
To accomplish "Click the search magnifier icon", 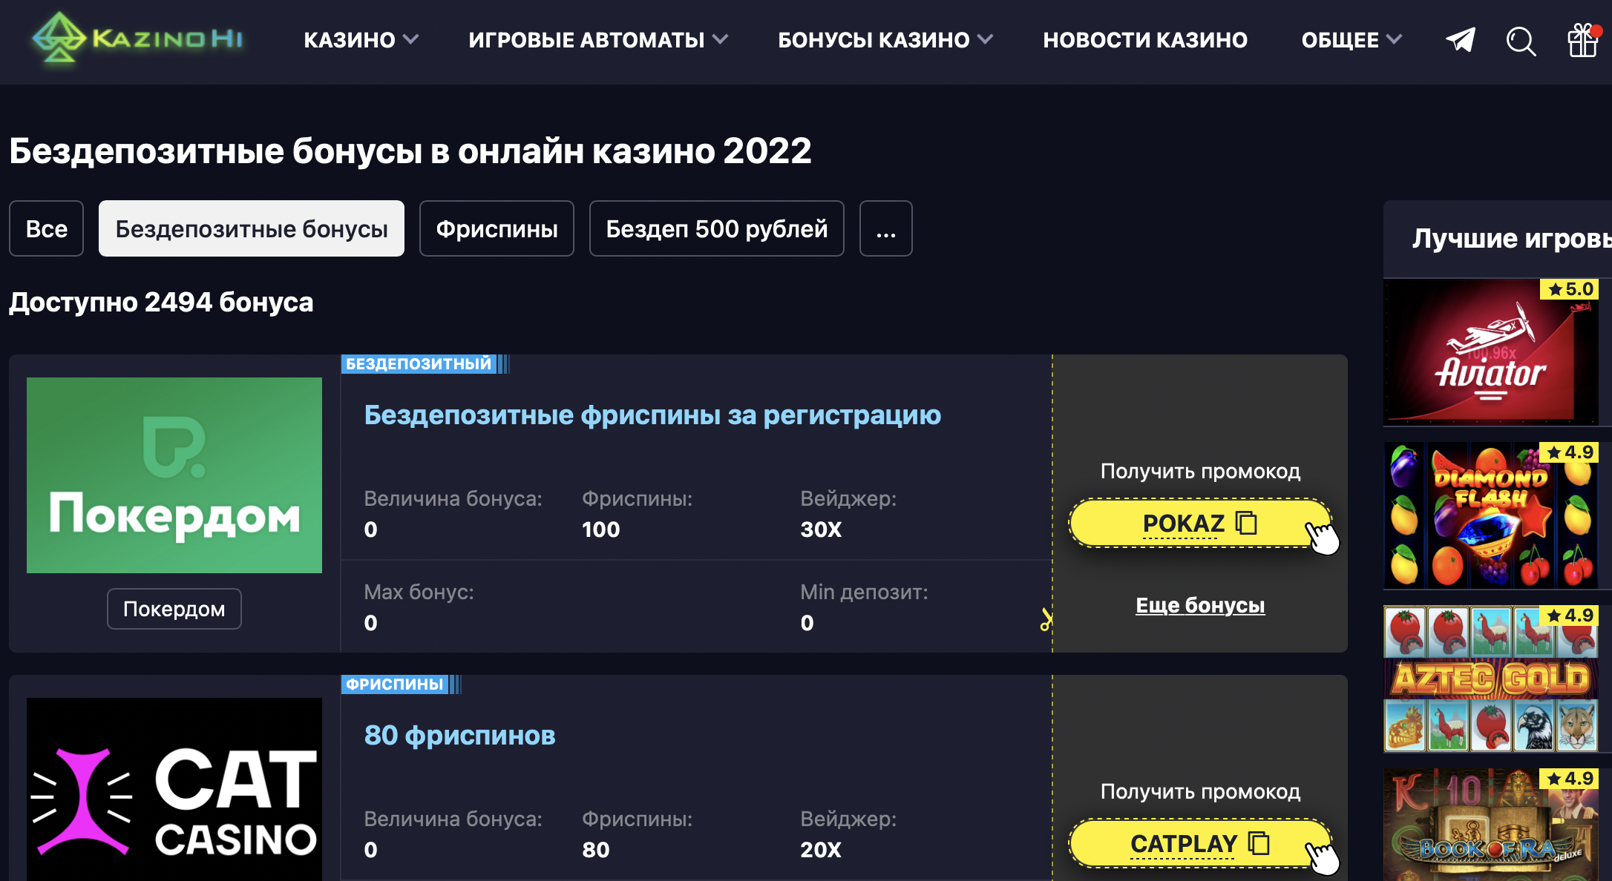I will click(1520, 41).
